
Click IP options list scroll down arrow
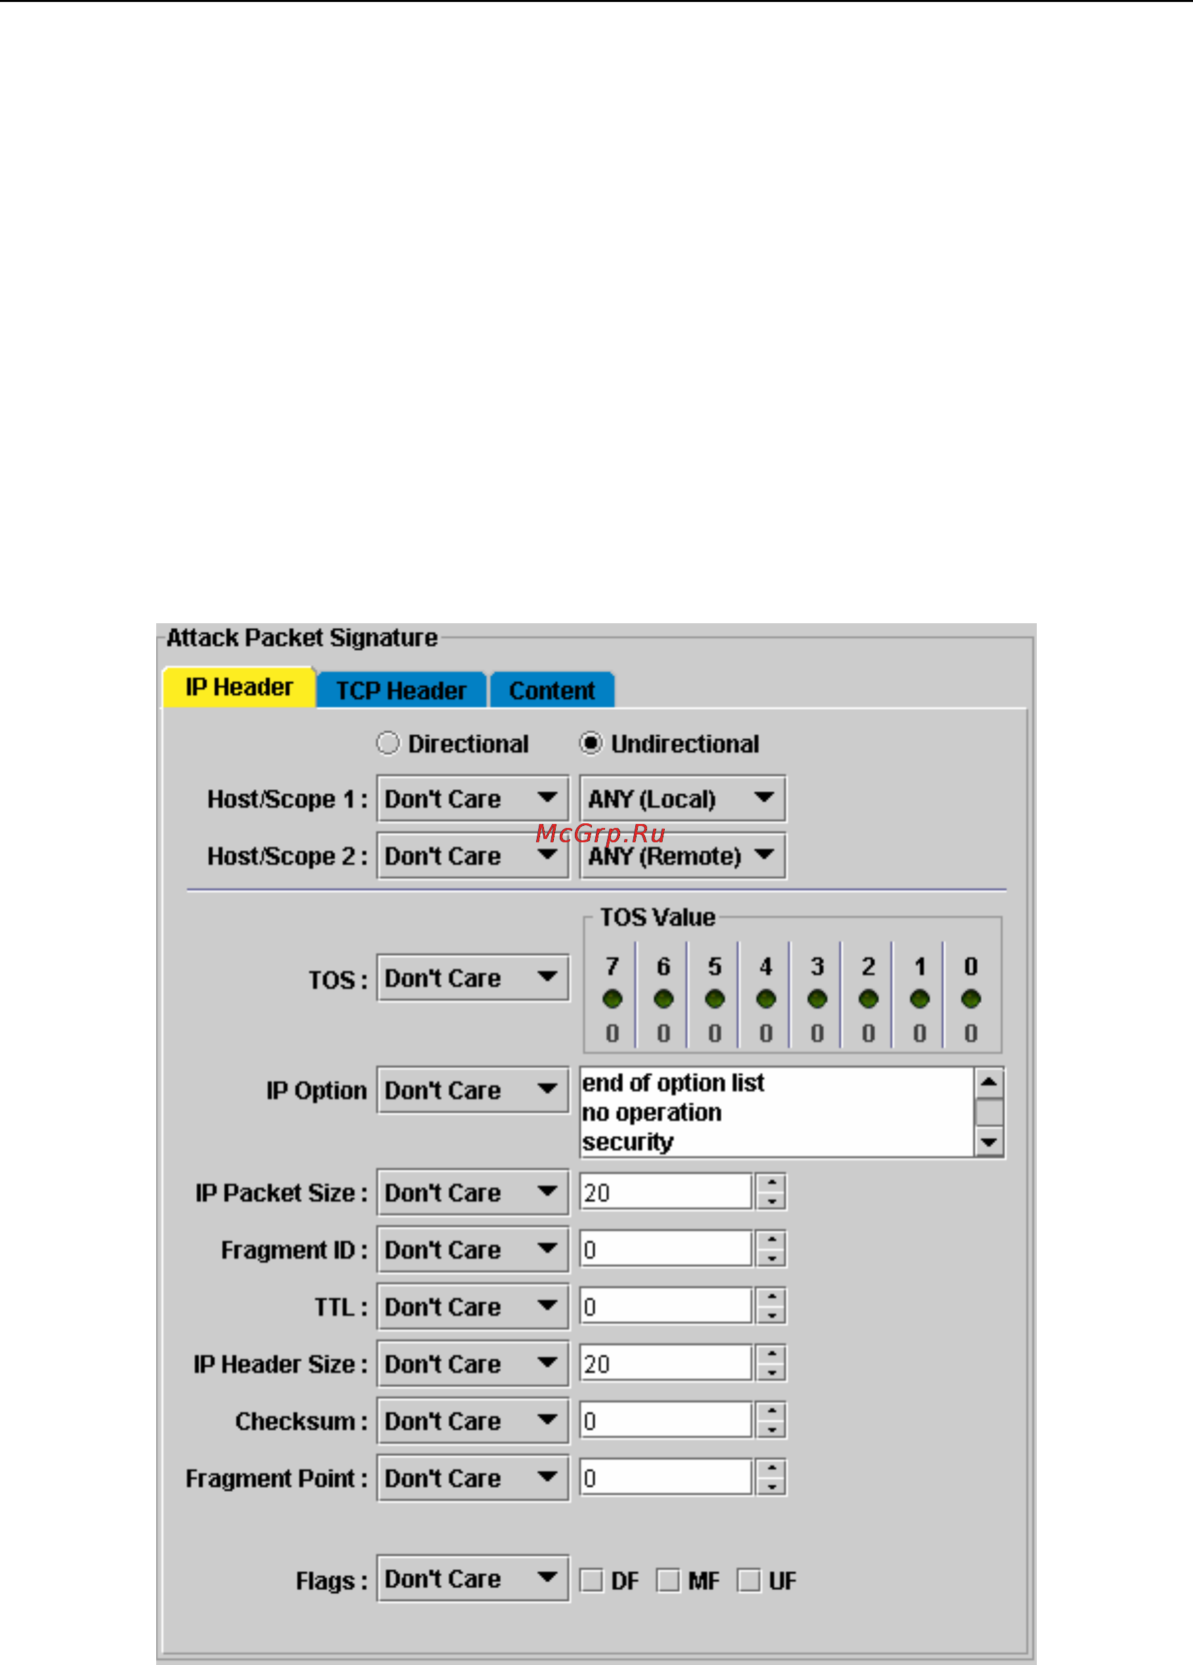990,1143
